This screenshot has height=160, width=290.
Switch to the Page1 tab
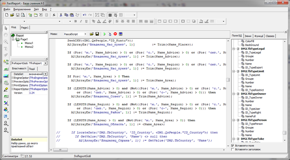pos(25,28)
